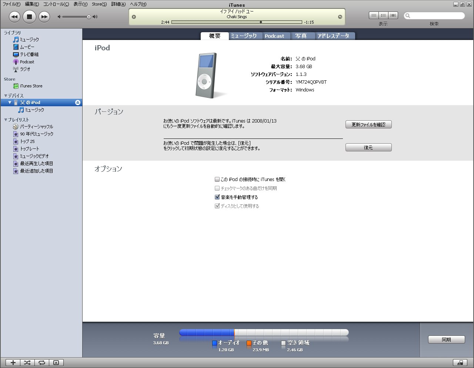474x368 pixels.
Task: Show or hide the artwork viewer
Action: 56,363
